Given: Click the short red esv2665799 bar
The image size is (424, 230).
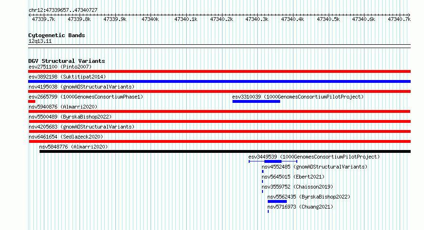Looking at the screenshot, I should (x=31, y=101).
